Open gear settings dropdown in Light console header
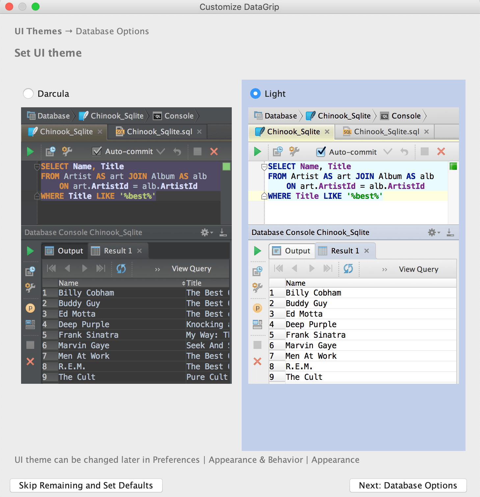This screenshot has width=480, height=497. coord(434,232)
